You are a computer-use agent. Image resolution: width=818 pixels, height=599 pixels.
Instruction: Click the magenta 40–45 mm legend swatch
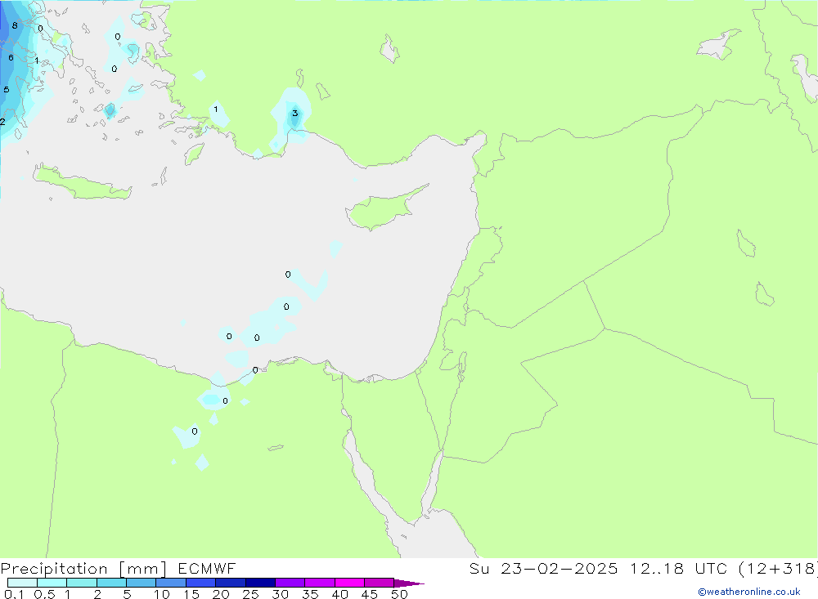click(349, 583)
